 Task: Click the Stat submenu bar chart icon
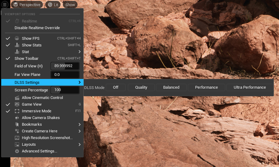pyautogui.click(x=17, y=52)
